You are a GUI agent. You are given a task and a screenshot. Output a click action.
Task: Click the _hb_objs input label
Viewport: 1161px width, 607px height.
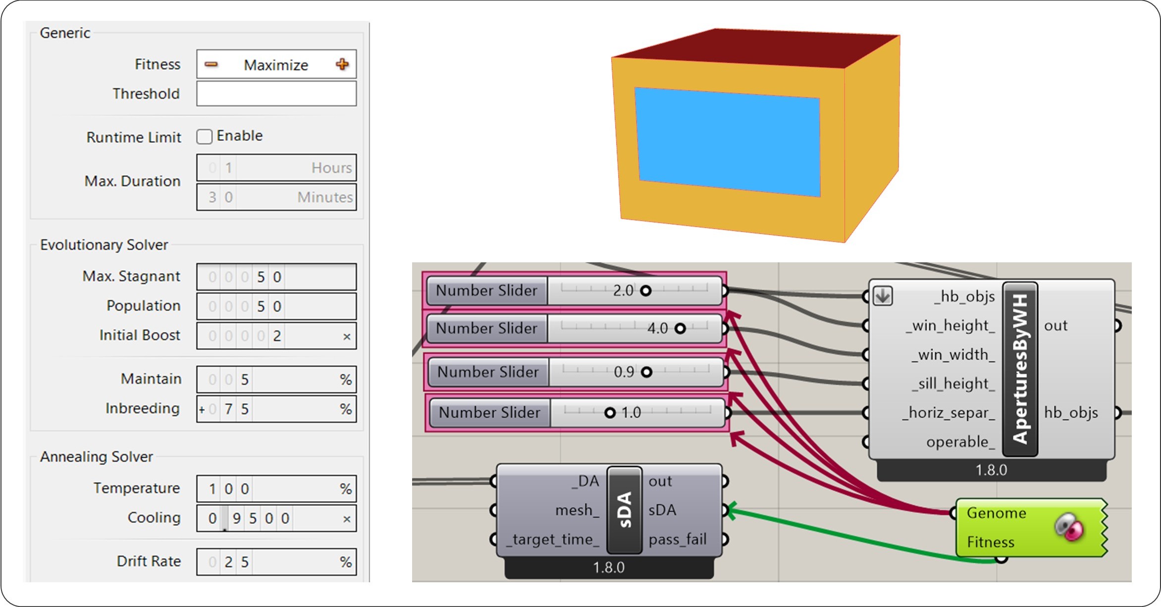point(964,296)
